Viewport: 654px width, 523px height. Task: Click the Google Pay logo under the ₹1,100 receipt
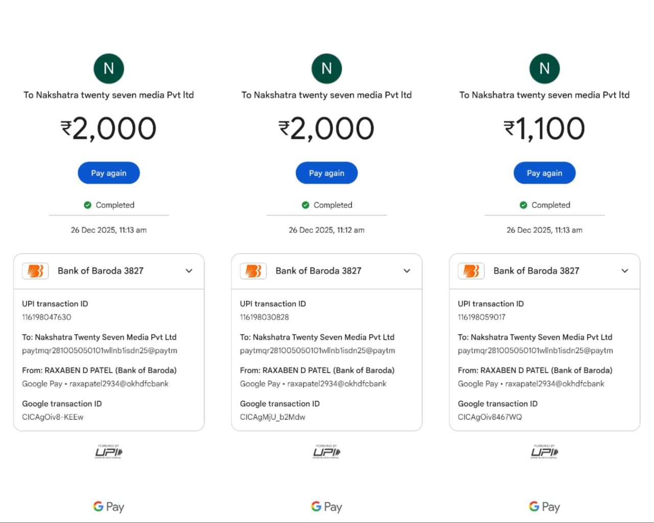click(x=545, y=507)
